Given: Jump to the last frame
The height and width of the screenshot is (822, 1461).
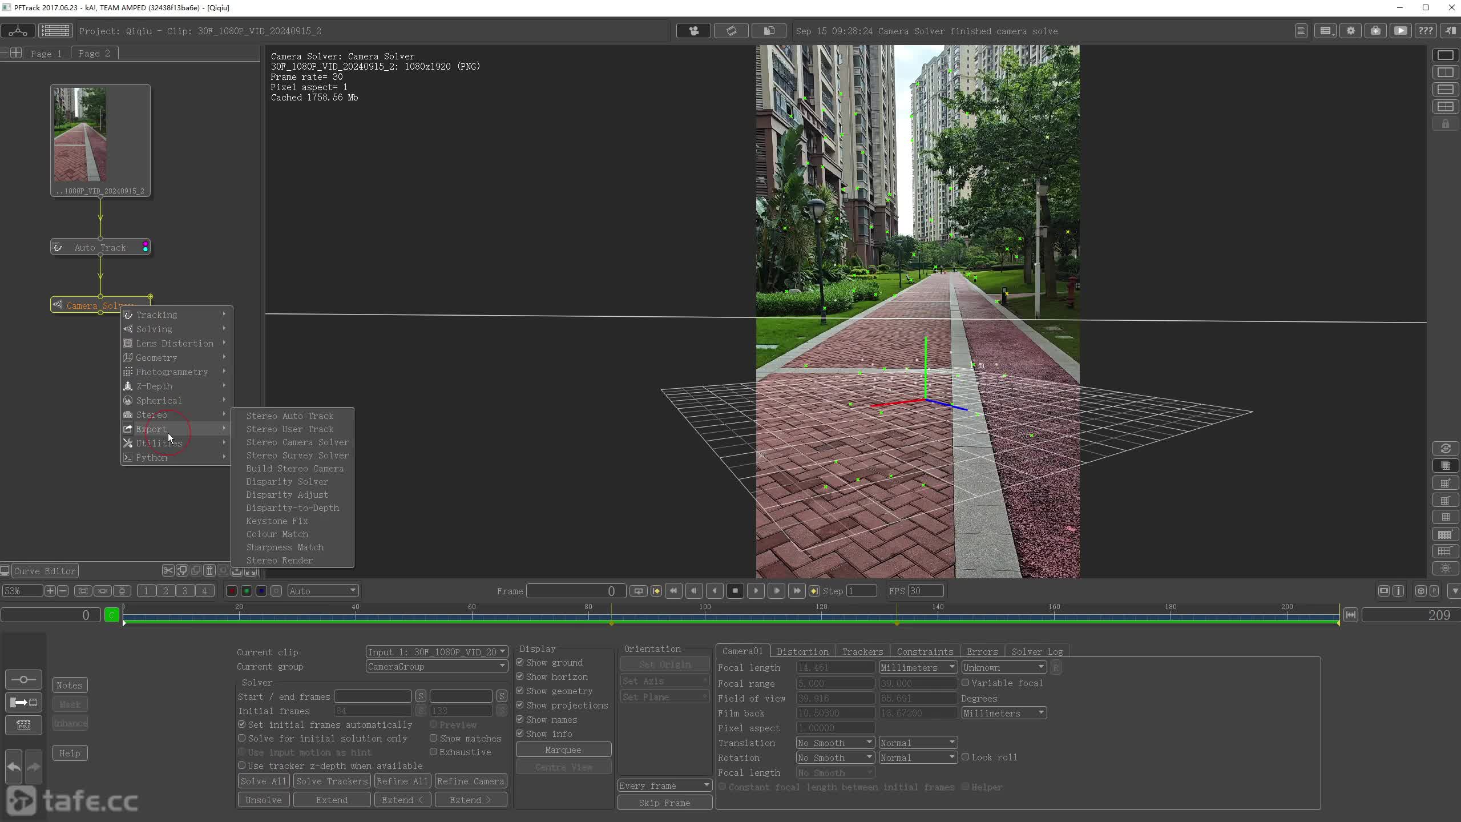Looking at the screenshot, I should [x=797, y=591].
